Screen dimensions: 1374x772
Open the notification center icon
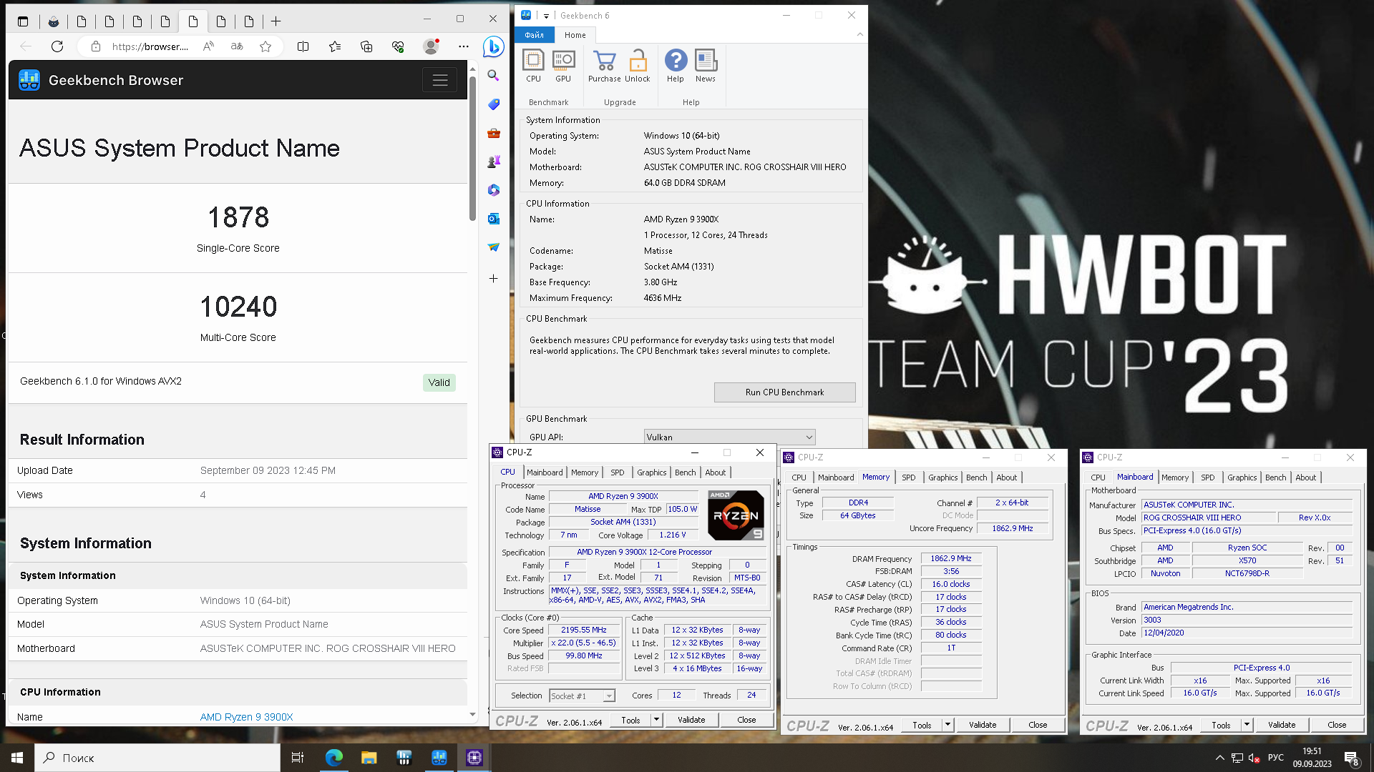pyautogui.click(x=1351, y=758)
